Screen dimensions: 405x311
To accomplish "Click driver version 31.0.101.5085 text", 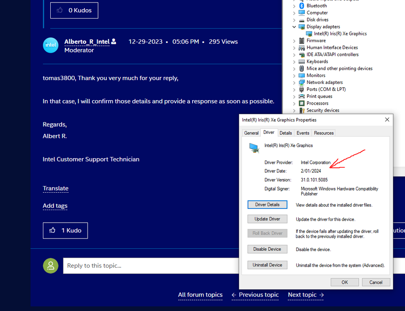I will tap(314, 180).
